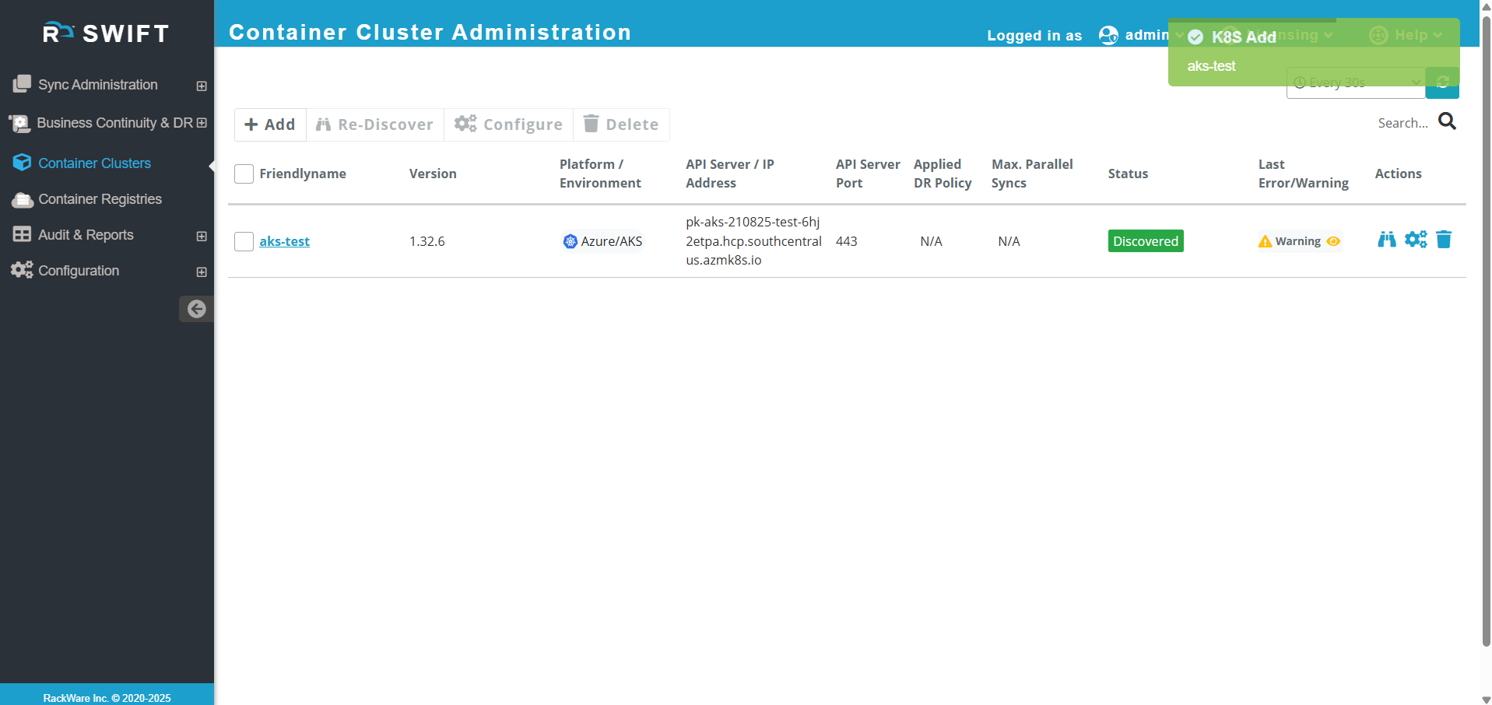Click the refresh icon button
1492x705 pixels.
(1442, 82)
